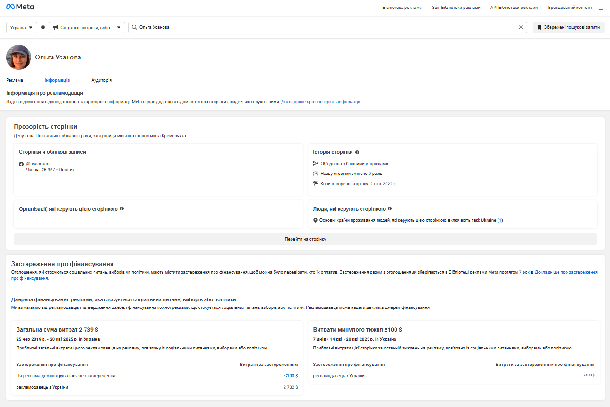Click the Meta logo
610x407 pixels.
coord(20,7)
